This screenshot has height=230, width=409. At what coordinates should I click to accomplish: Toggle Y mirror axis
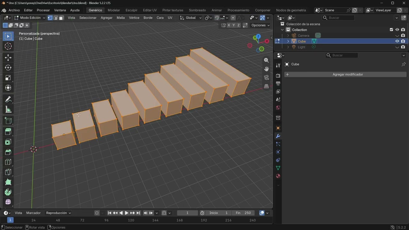point(234,25)
